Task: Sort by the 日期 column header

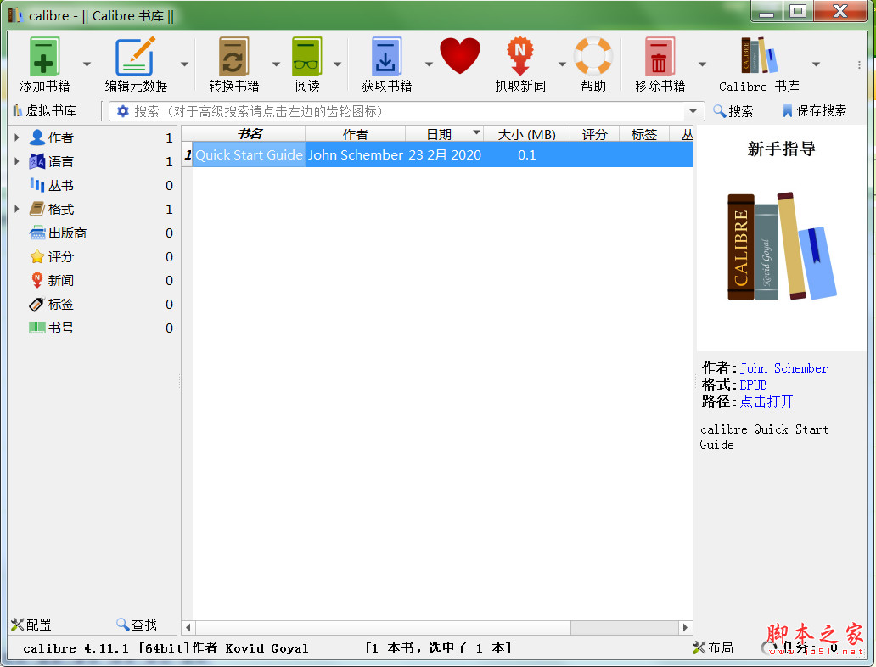Action: coord(444,134)
